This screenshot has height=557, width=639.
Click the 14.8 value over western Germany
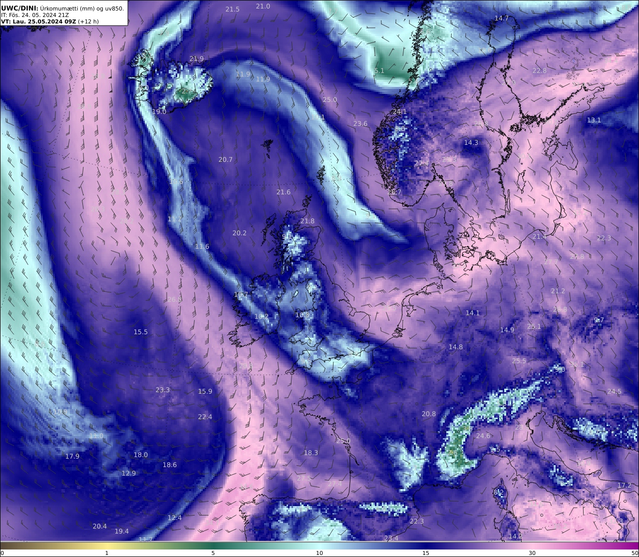point(456,347)
